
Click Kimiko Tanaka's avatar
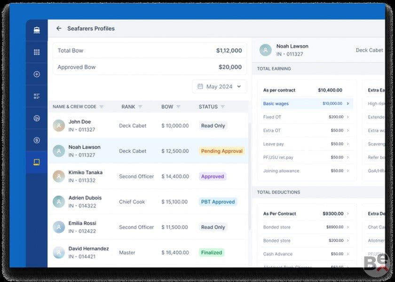(59, 176)
